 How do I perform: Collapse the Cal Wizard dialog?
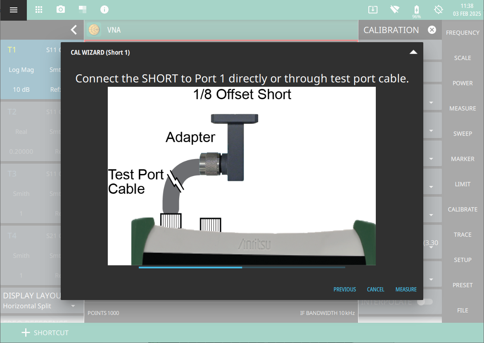point(413,52)
